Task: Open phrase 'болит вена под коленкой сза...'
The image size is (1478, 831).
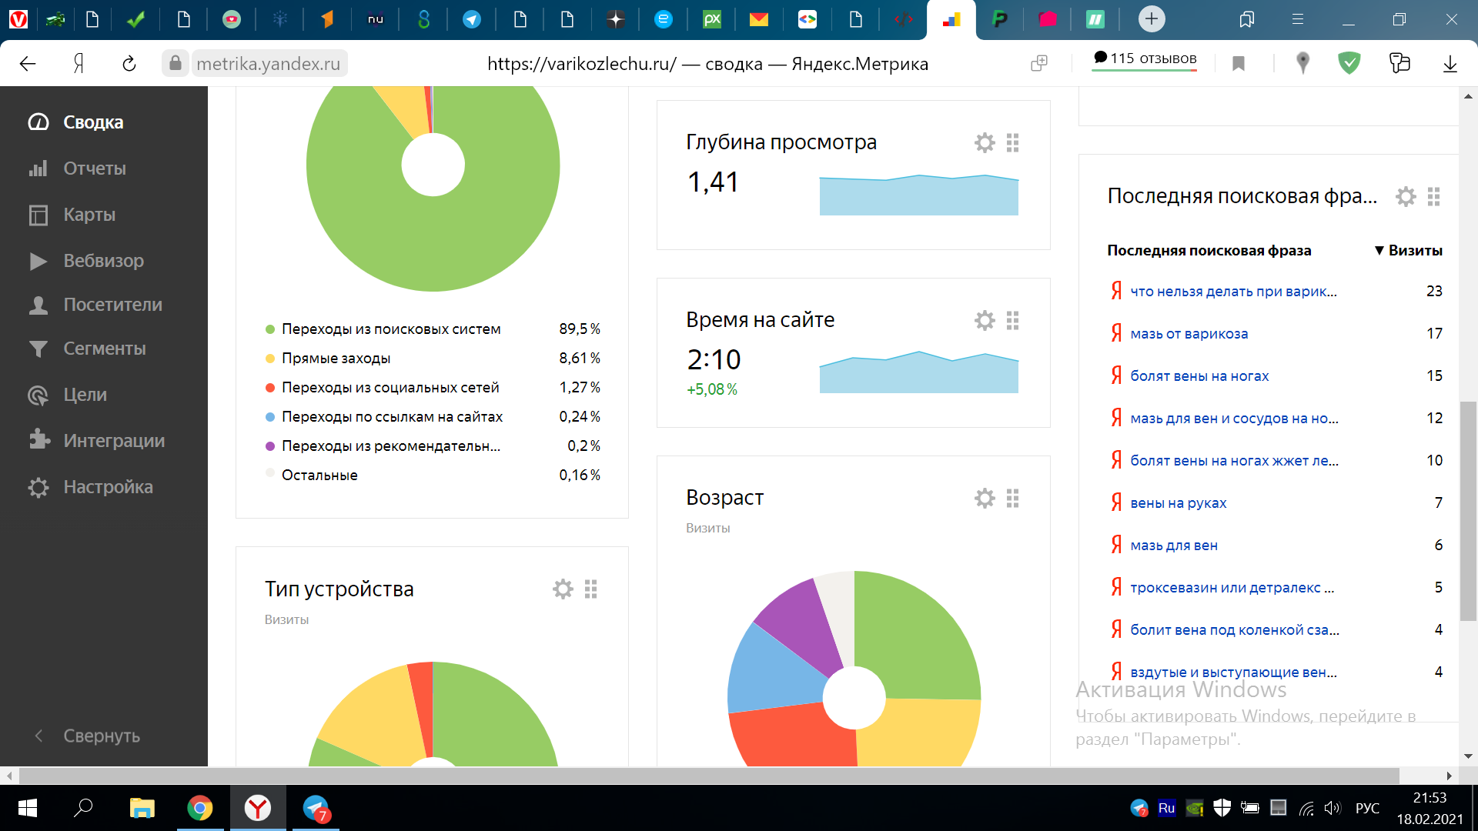Action: [x=1234, y=630]
